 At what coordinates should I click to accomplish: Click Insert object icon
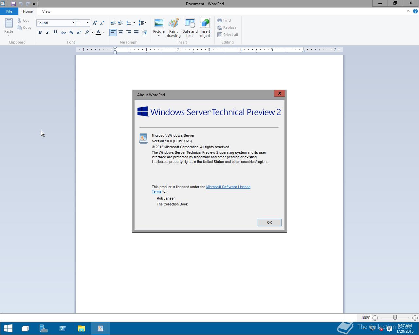click(205, 28)
